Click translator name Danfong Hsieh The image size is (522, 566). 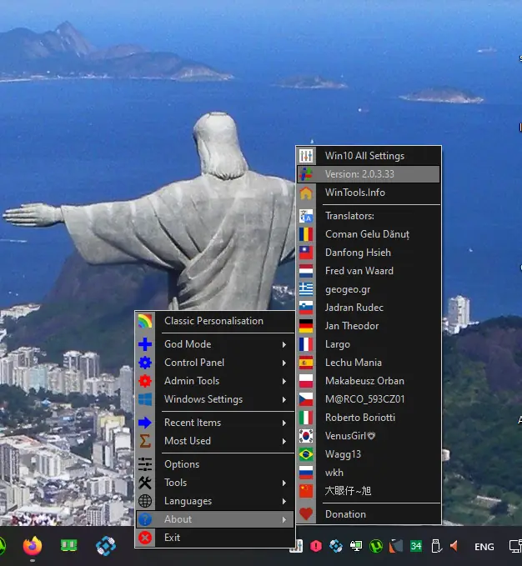tap(358, 253)
